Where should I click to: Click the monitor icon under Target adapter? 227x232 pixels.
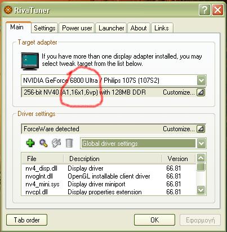coord(30,61)
